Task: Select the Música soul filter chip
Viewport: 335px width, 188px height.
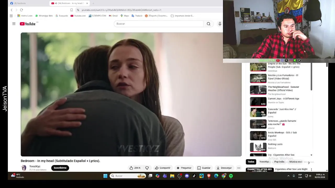Action: point(296,162)
